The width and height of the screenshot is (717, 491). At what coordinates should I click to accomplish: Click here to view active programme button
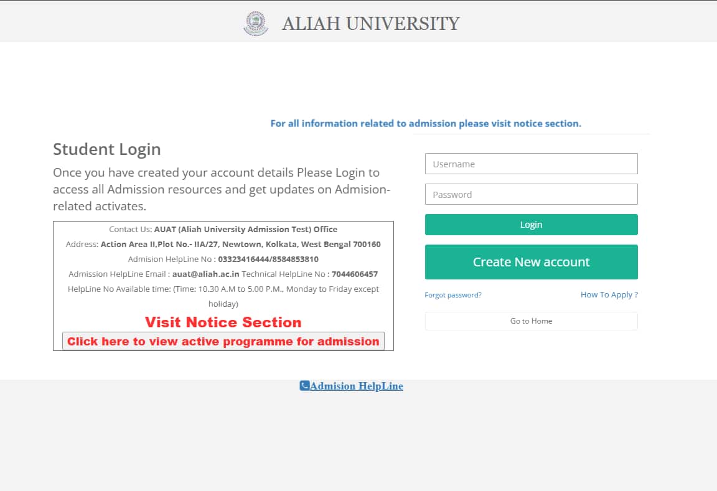pos(223,341)
